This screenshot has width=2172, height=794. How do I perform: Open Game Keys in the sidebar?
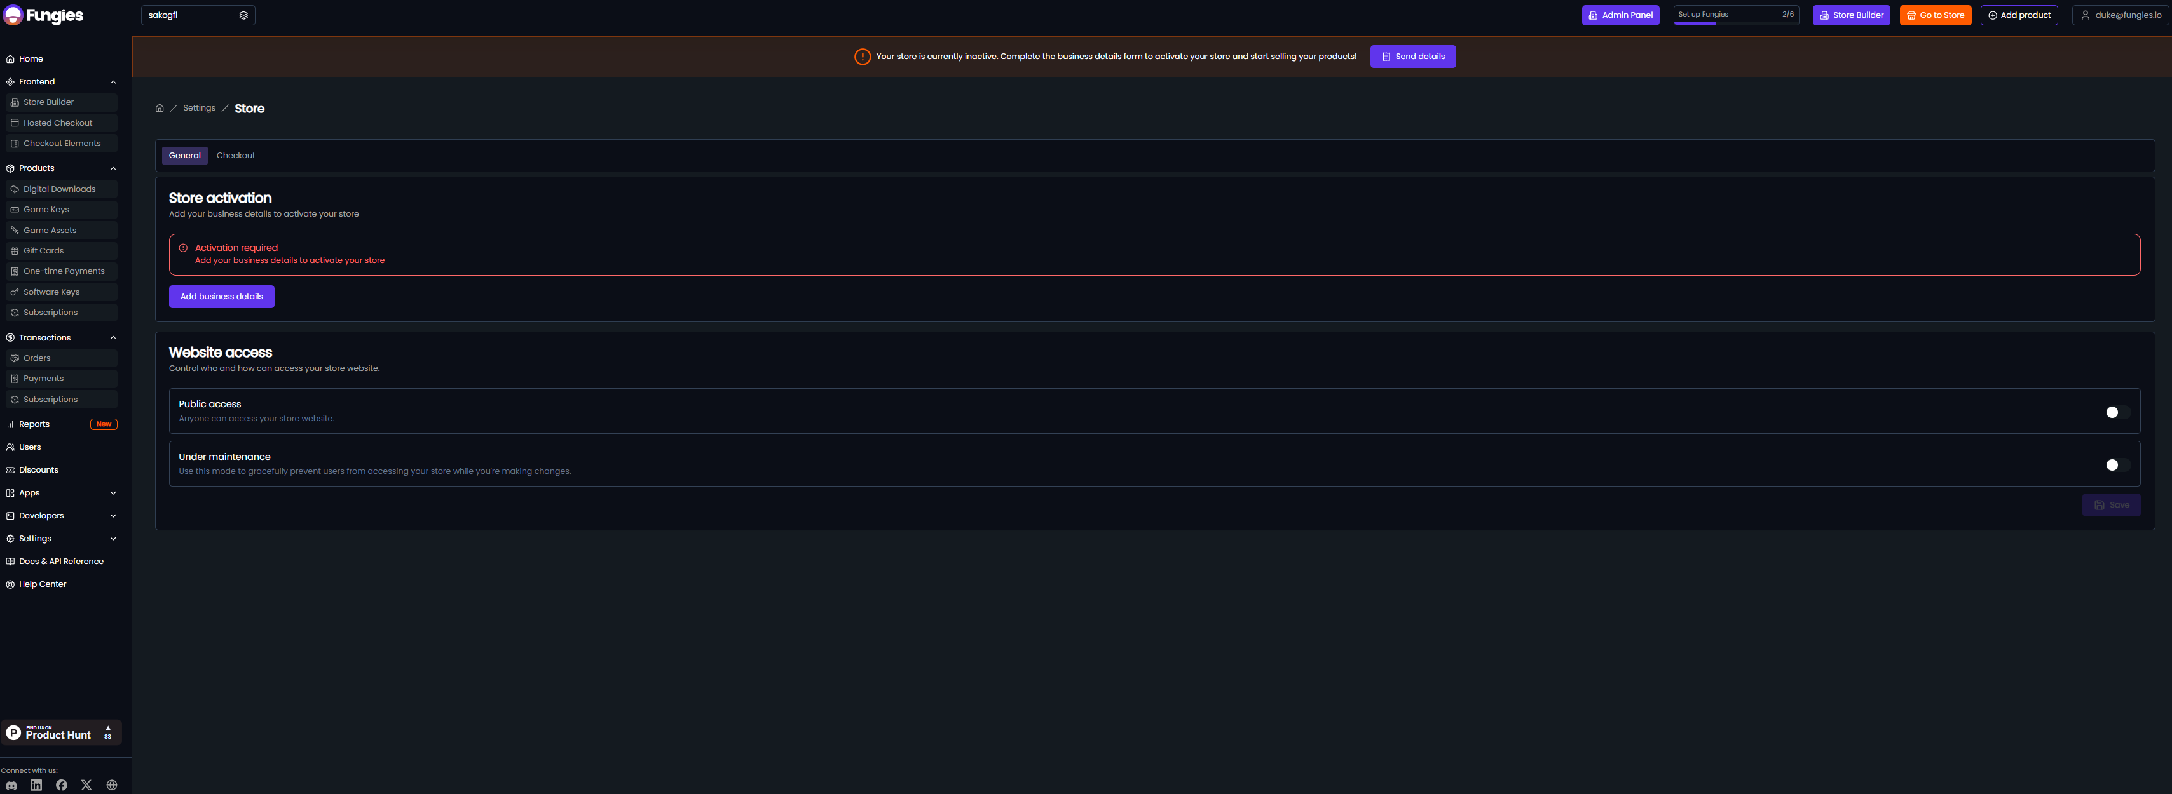tap(46, 210)
